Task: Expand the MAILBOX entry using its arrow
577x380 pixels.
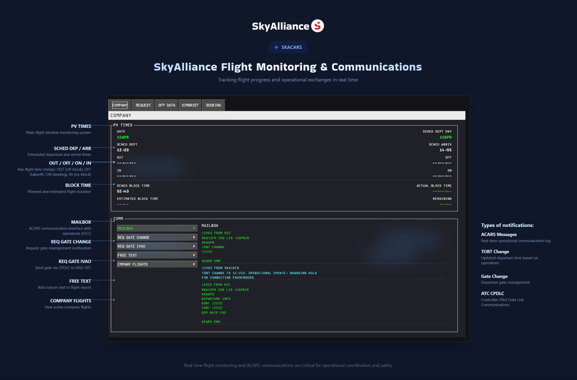Action: tap(194, 228)
